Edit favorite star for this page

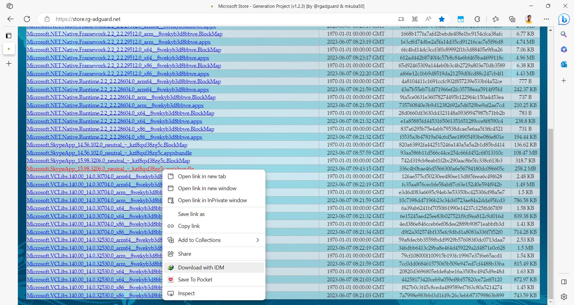point(442,19)
